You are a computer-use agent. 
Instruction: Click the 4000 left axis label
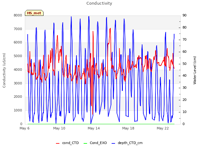coord(18,70)
